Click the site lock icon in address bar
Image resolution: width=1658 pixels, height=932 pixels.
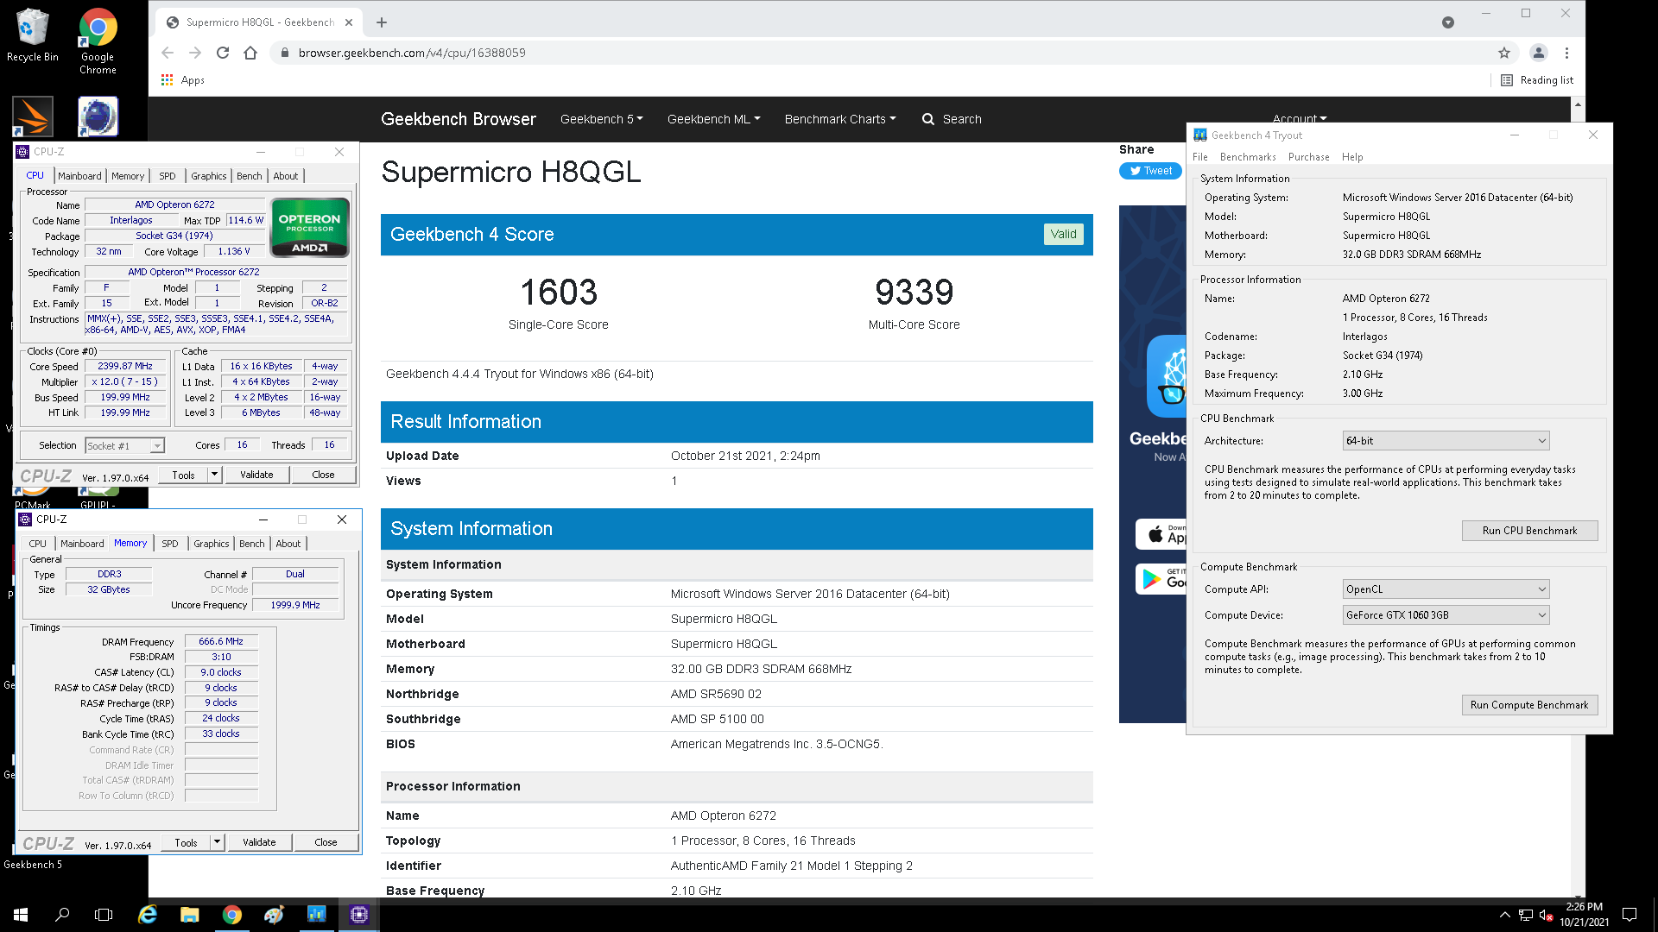(x=284, y=53)
